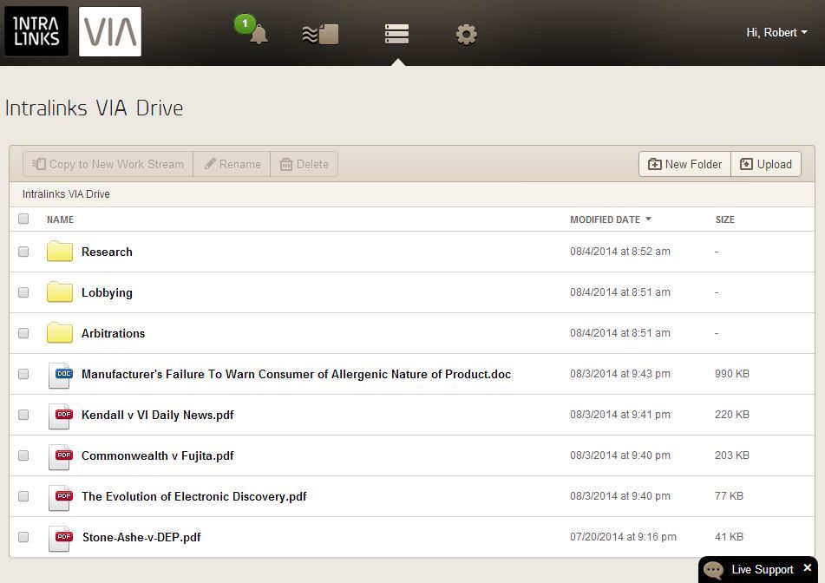Click the 77 KB size value
The width and height of the screenshot is (825, 583).
[x=729, y=496]
